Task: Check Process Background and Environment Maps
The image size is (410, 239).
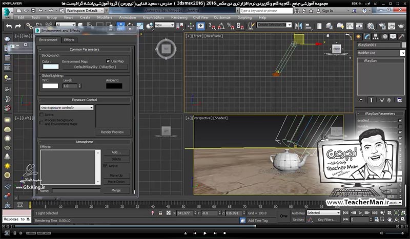Action: point(42,122)
